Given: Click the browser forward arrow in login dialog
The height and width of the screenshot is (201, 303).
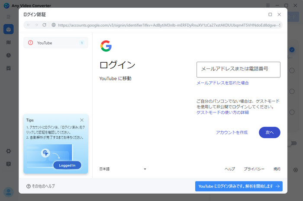Looking at the screenshot, I should point(36,25).
